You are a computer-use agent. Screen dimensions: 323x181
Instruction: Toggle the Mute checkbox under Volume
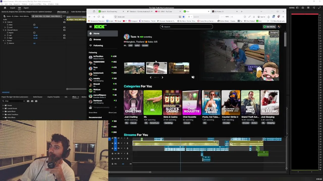34,25
